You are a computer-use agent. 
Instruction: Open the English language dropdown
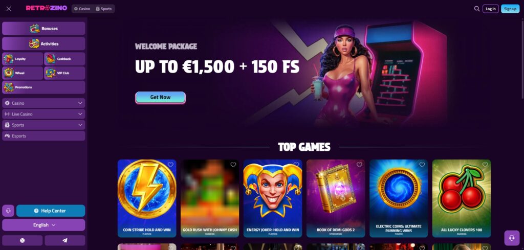pos(44,225)
